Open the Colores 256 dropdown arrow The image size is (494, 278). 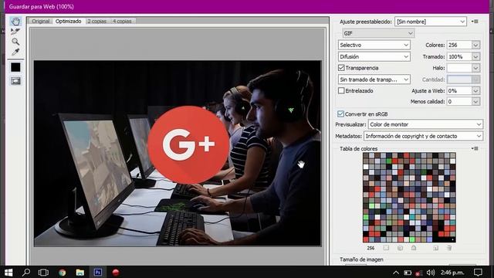point(475,45)
